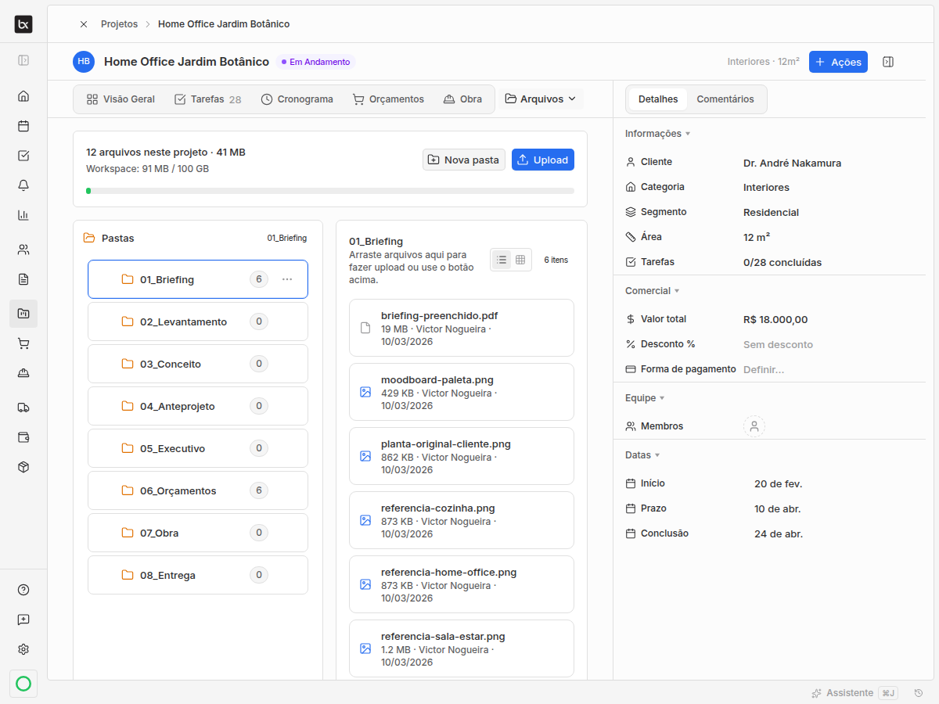Open the Arquivos dropdown tab
The image size is (939, 704).
pos(541,99)
